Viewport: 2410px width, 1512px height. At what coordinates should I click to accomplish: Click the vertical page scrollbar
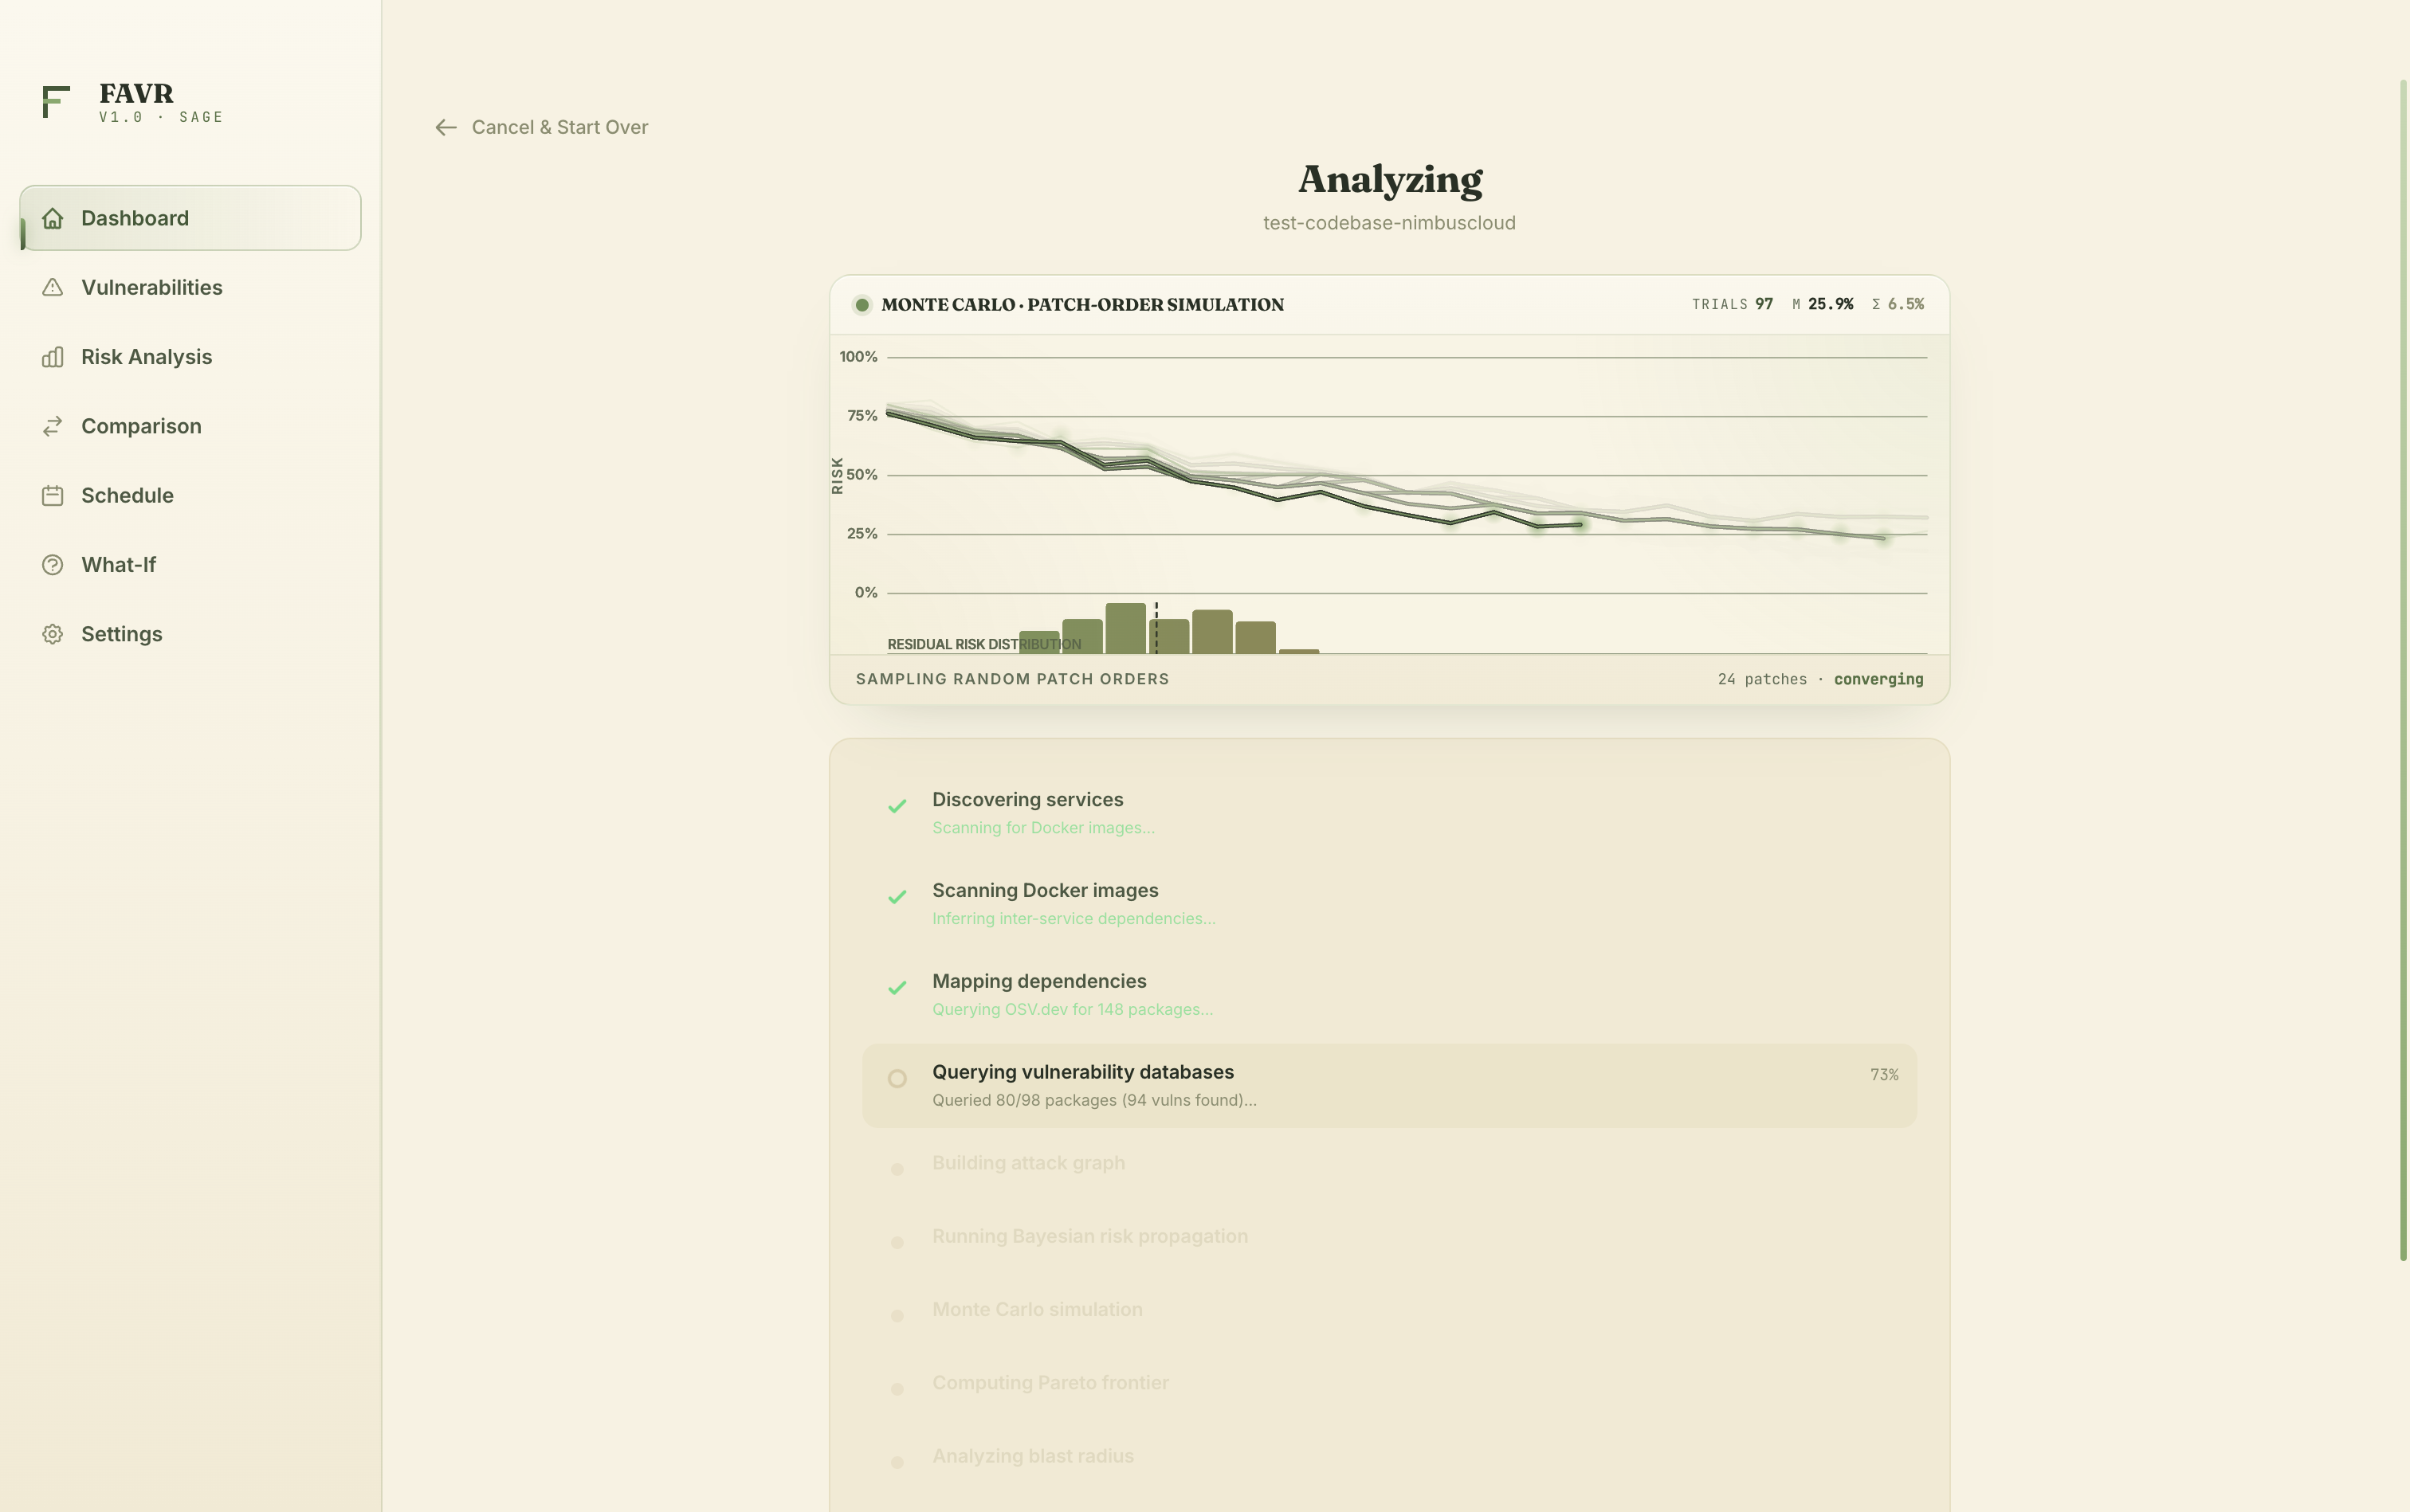pos(2402,670)
